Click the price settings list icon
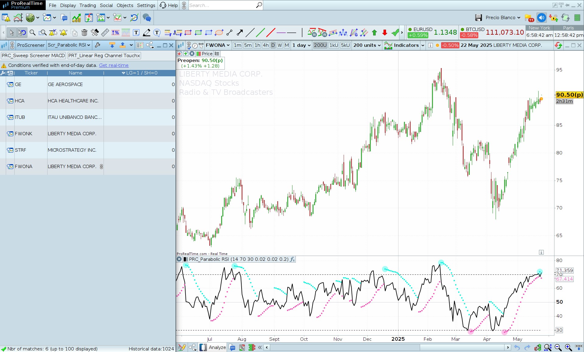 point(217,54)
